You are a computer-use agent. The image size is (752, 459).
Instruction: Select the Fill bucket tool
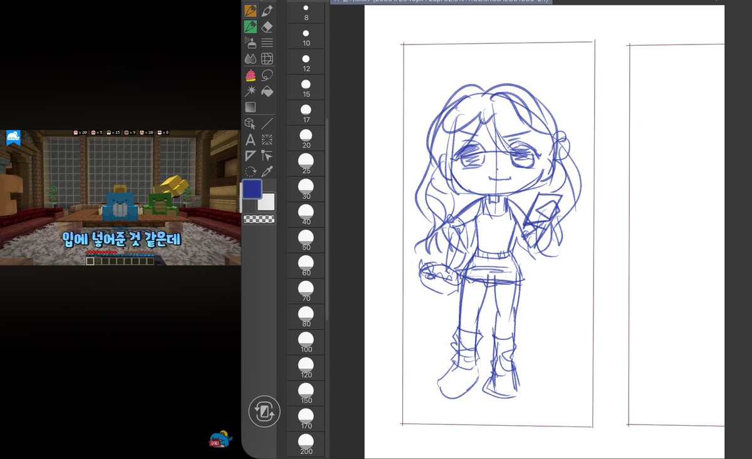pos(267,92)
